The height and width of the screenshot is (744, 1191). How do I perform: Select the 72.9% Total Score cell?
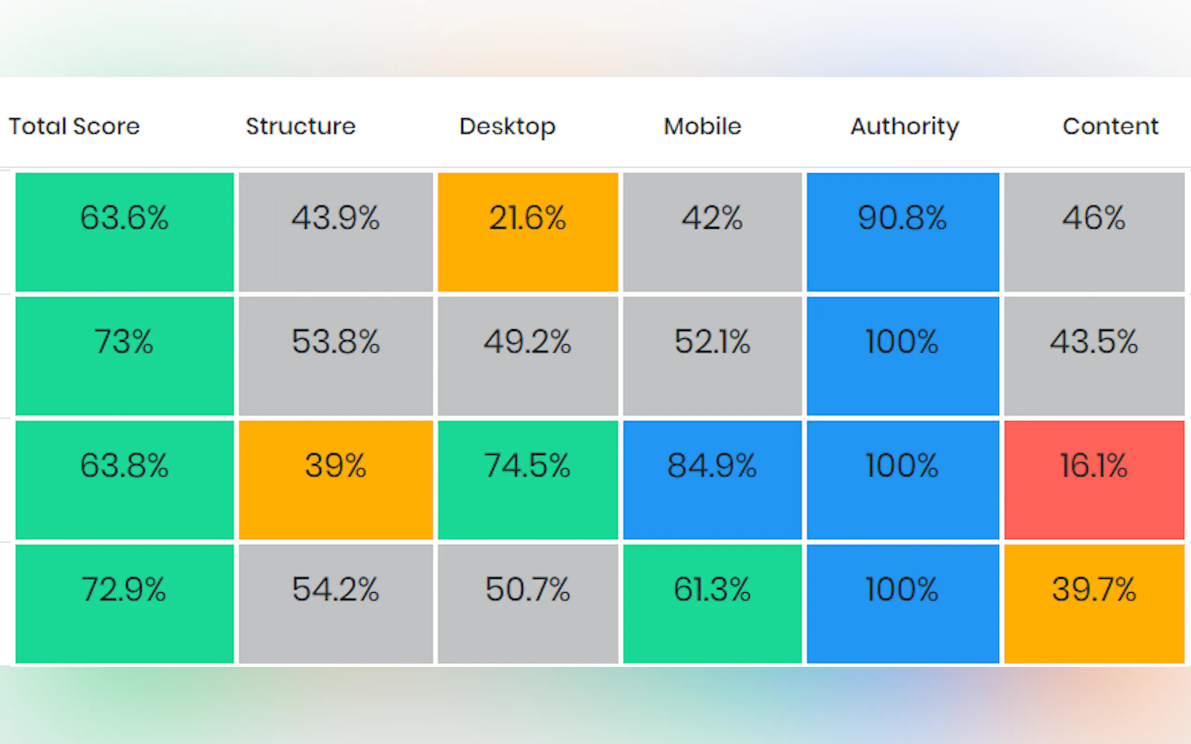pyautogui.click(x=125, y=604)
